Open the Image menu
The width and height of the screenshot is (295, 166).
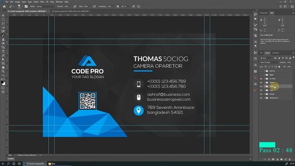click(18, 2)
